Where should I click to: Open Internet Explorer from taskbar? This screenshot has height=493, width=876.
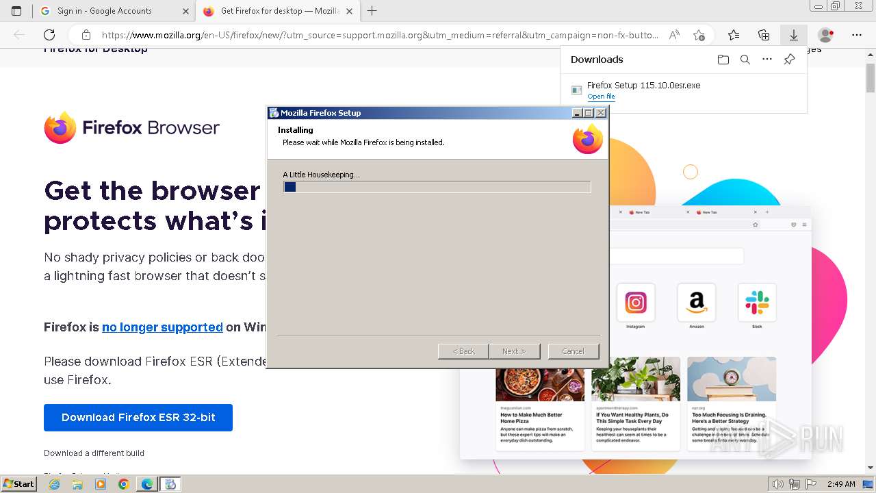coord(54,484)
